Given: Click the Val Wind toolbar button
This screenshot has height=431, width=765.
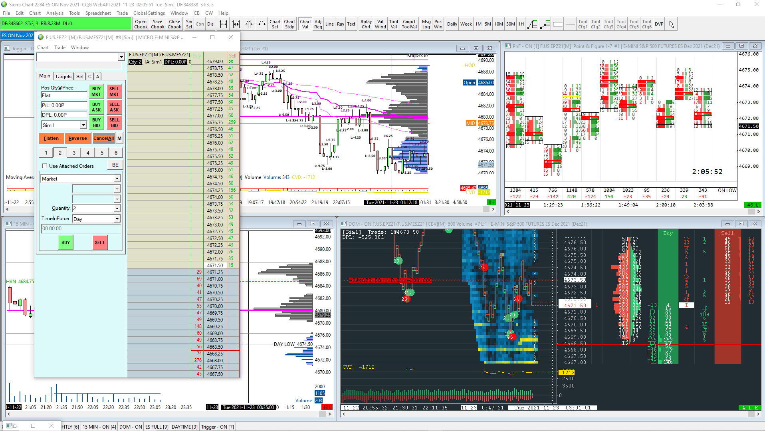Looking at the screenshot, I should 381,24.
